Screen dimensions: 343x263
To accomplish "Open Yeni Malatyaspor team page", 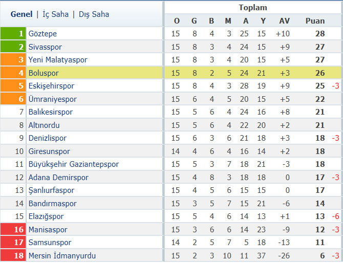I will (x=58, y=60).
